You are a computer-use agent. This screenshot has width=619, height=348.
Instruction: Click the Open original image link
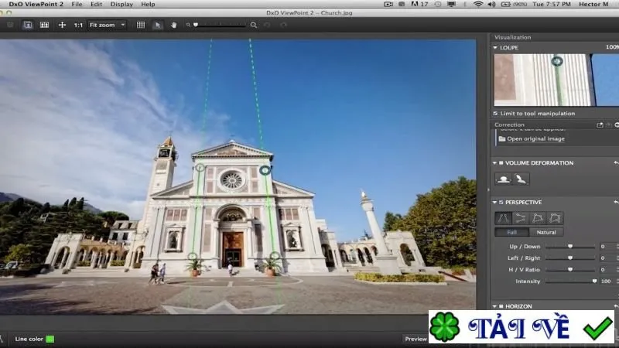(x=535, y=139)
